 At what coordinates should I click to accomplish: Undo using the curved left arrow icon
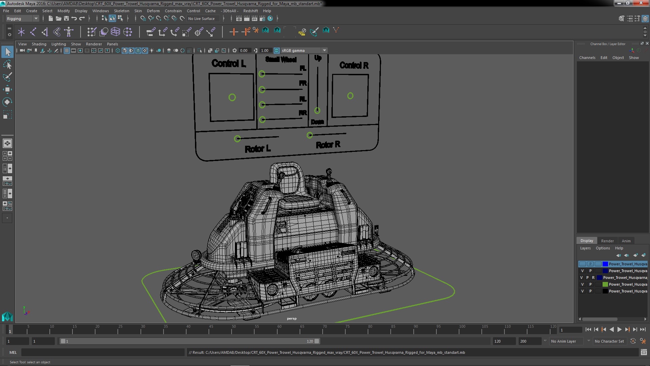click(x=74, y=19)
